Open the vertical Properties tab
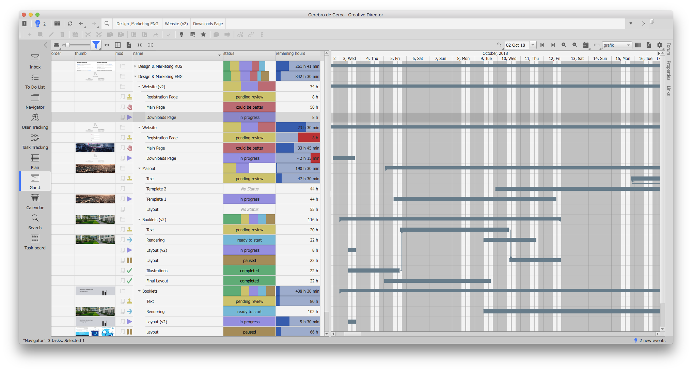Viewport: 692px width, 371px height. tap(669, 70)
